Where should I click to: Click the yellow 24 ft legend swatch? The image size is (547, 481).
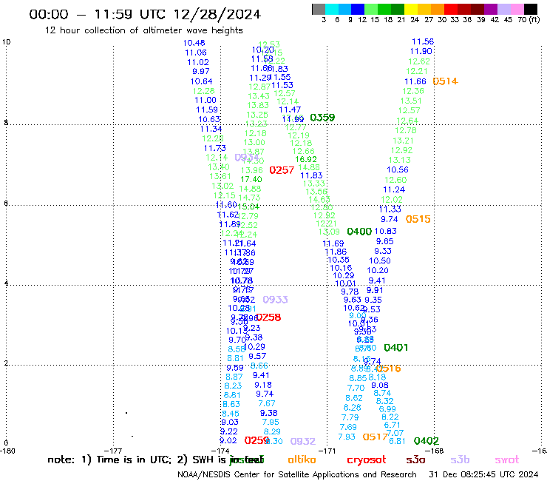click(x=410, y=9)
